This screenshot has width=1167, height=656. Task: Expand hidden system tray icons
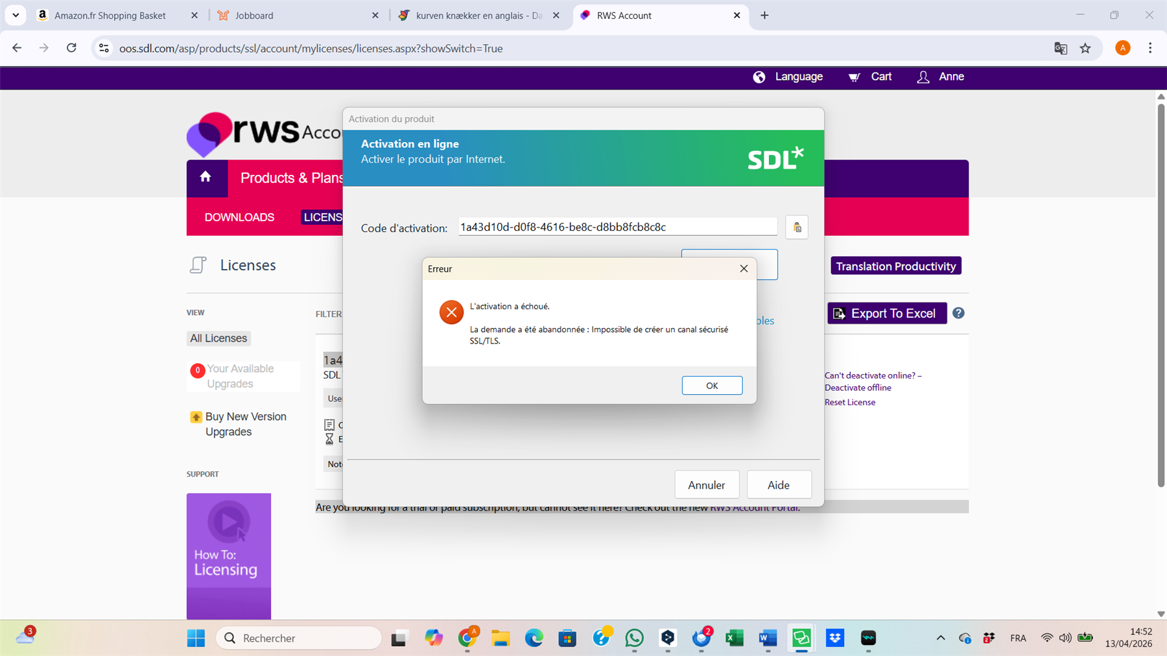(x=939, y=638)
